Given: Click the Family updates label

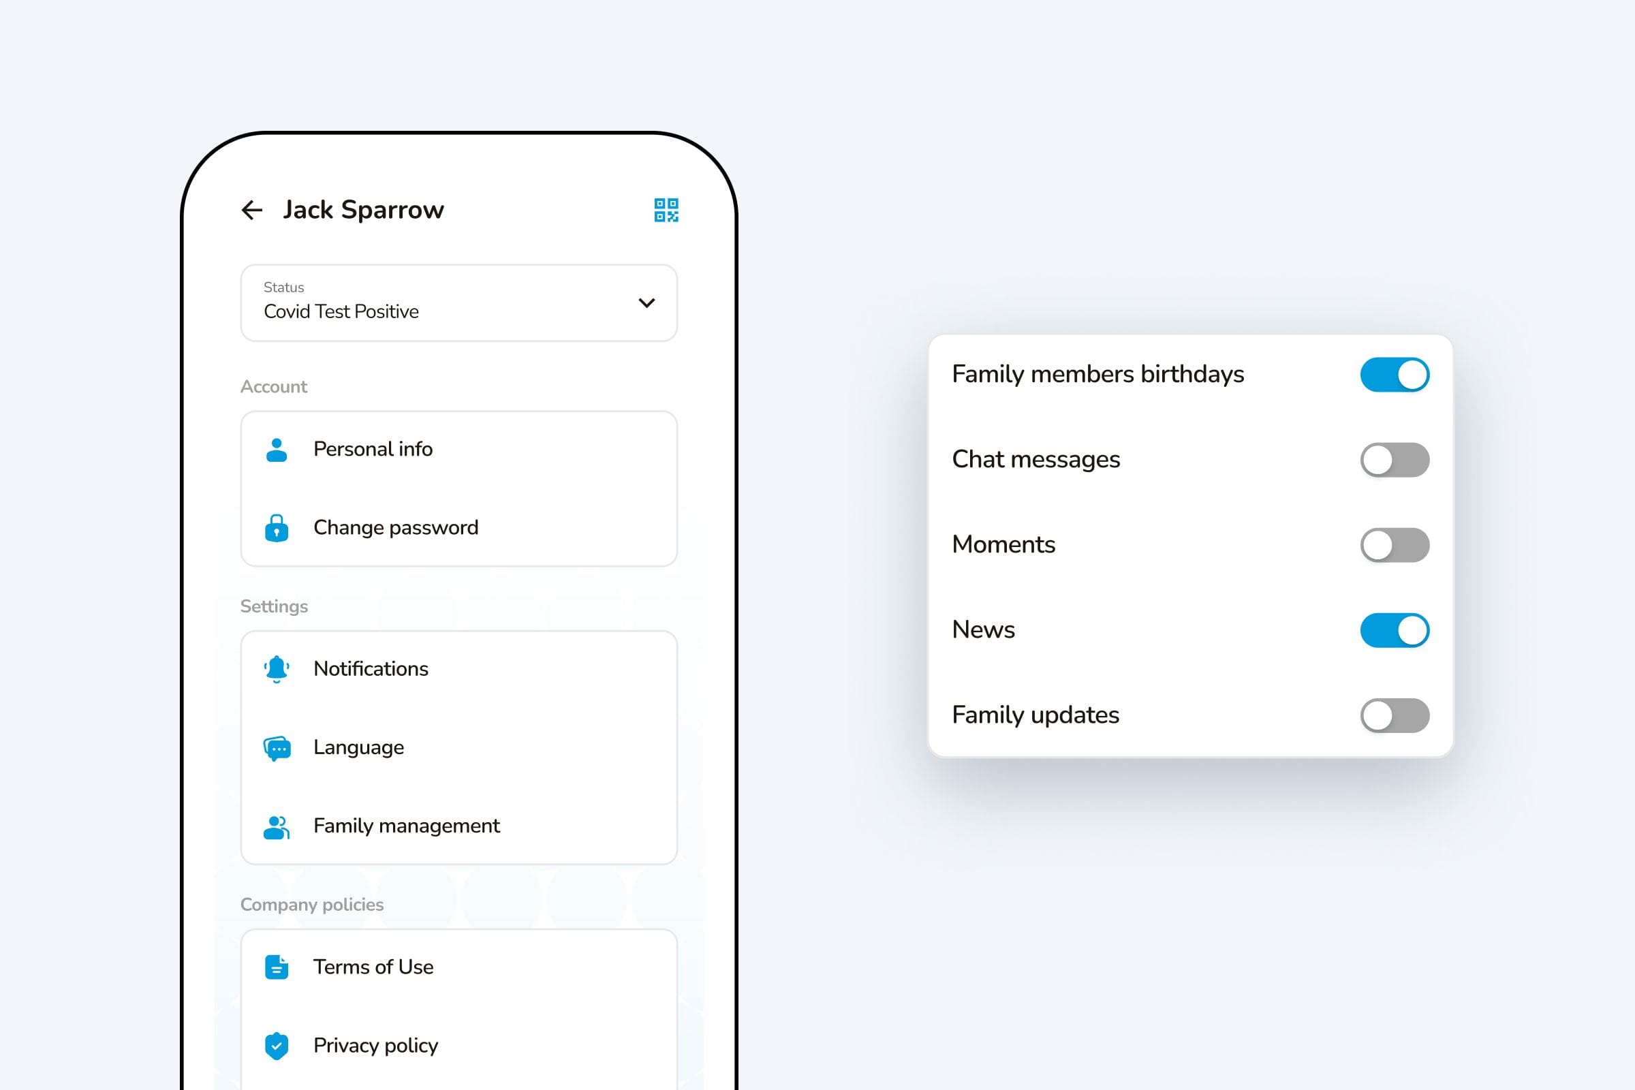Looking at the screenshot, I should click(1035, 715).
